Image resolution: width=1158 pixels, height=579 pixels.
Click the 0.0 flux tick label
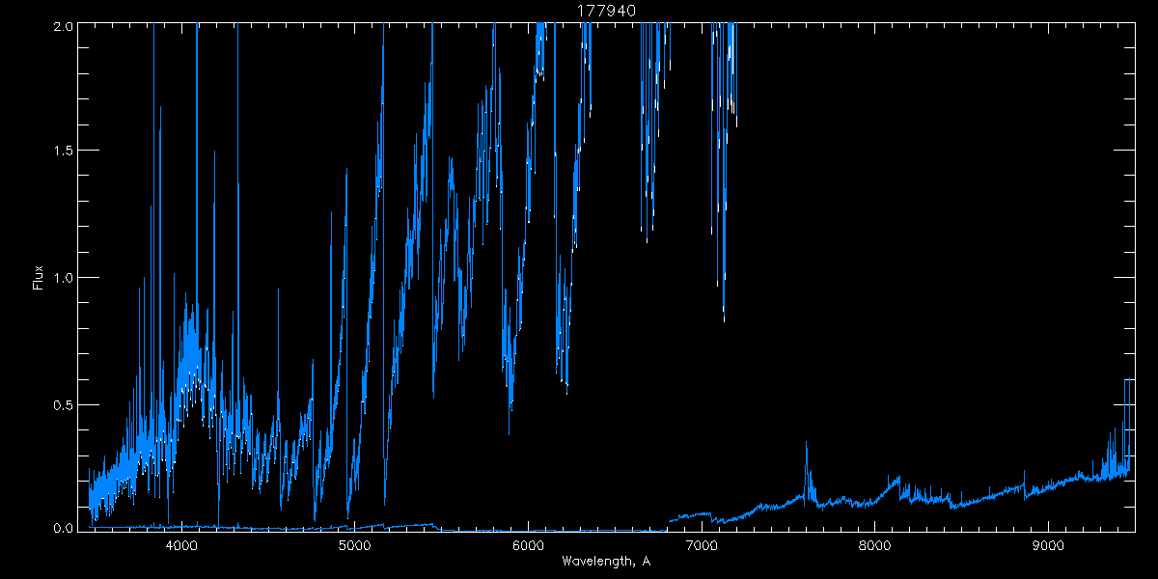click(x=62, y=529)
